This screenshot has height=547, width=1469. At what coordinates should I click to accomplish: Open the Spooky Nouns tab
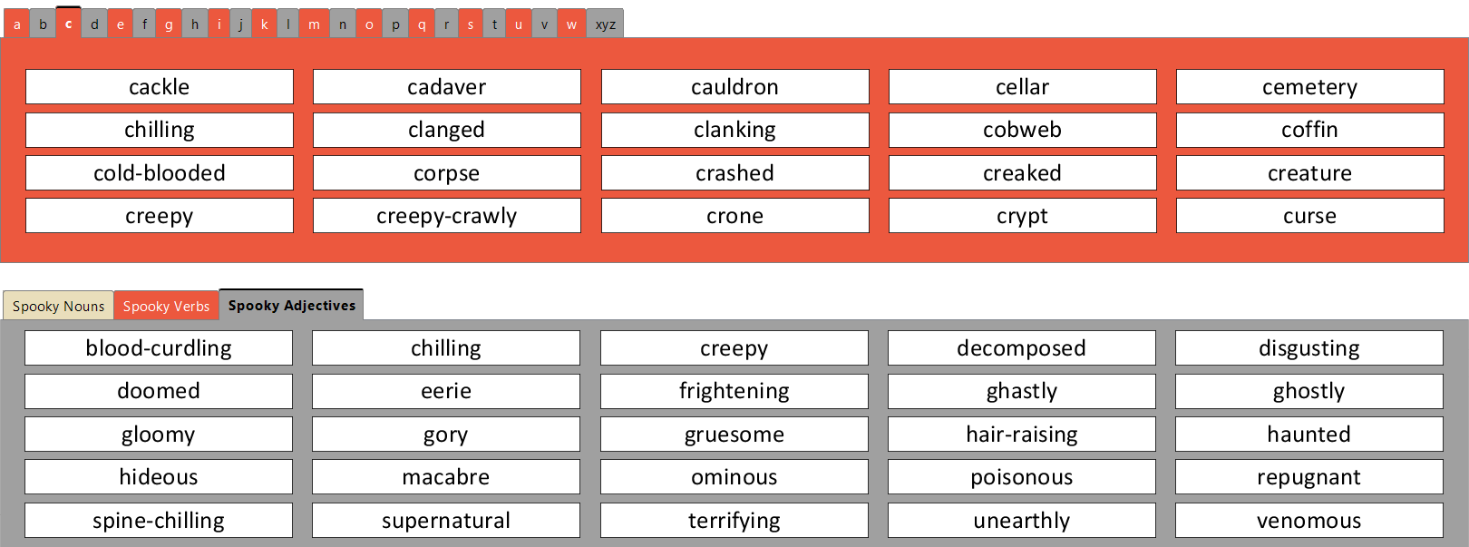pyautogui.click(x=59, y=306)
